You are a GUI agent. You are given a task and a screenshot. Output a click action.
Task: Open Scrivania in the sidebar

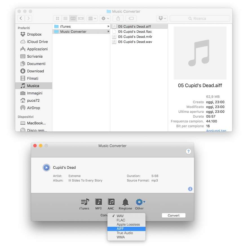tap(34, 56)
